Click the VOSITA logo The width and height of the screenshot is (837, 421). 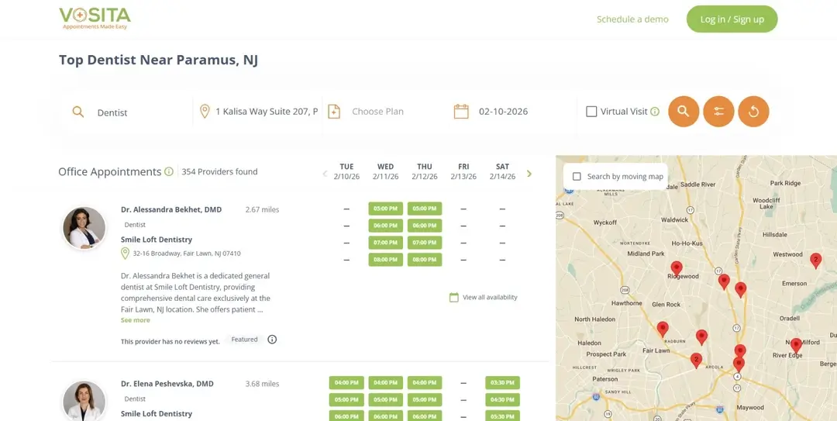coord(95,19)
